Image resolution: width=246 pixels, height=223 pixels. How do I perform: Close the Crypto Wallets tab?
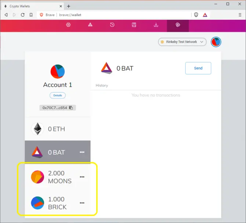click(61, 6)
